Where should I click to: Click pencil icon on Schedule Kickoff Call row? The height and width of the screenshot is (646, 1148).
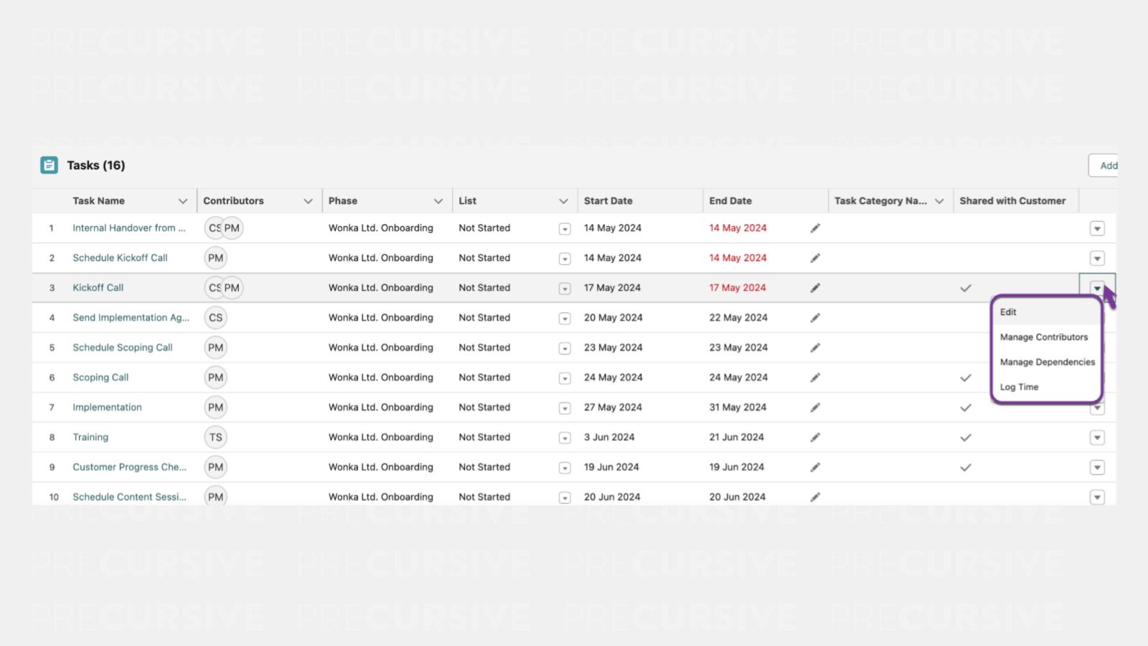(815, 258)
